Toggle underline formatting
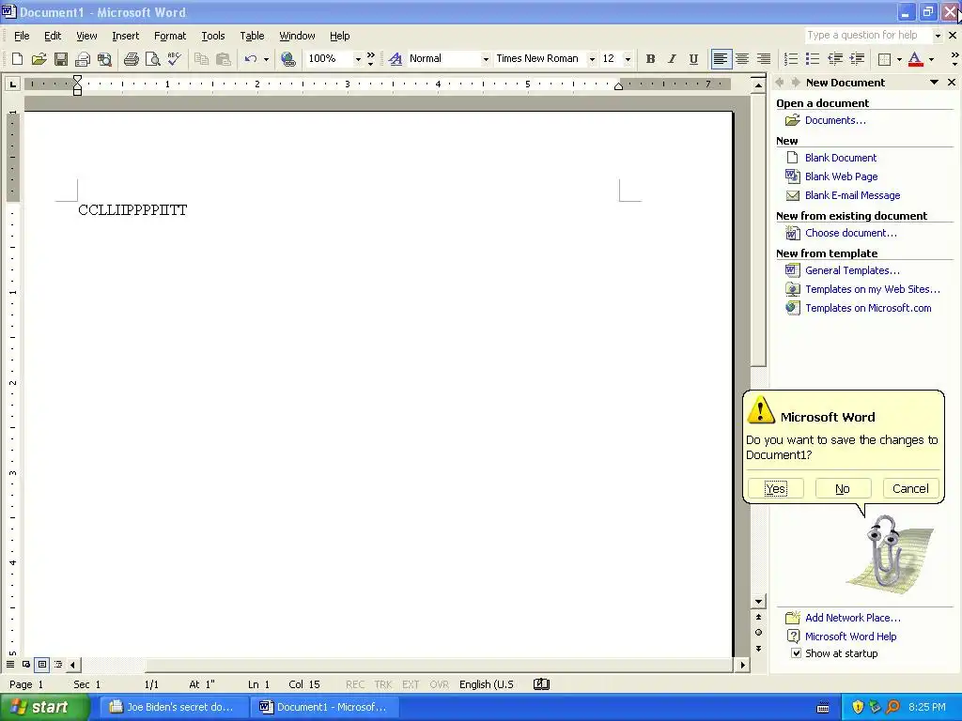 point(693,59)
